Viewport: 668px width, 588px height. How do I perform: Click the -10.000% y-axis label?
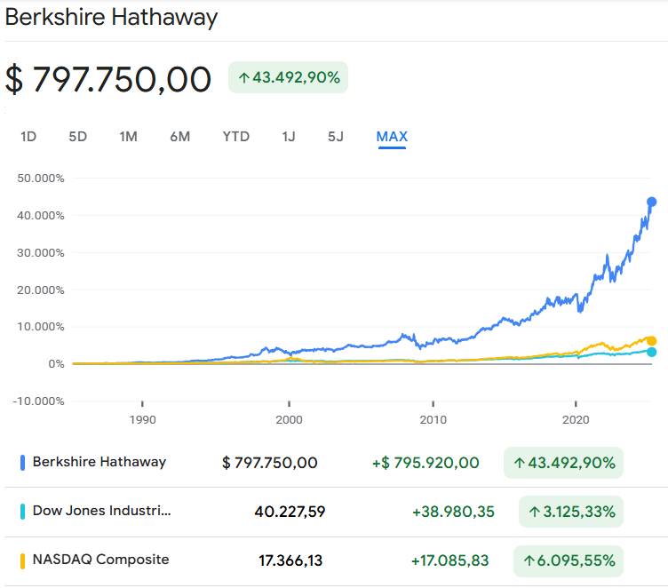39,401
